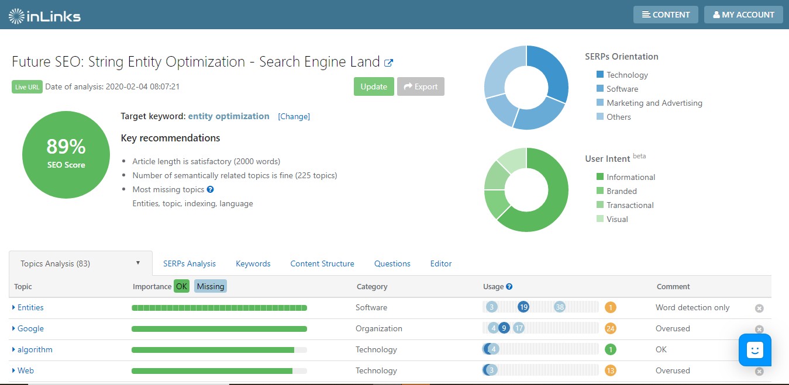Viewport: 789px width, 385px height.
Task: Click the Organization category cell in Google row
Action: 379,328
